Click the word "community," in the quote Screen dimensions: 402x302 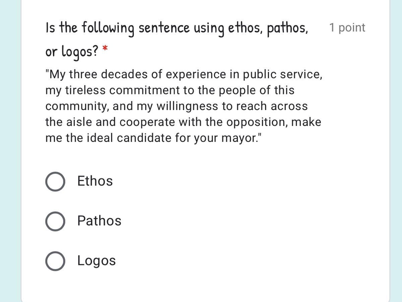pyautogui.click(x=77, y=106)
